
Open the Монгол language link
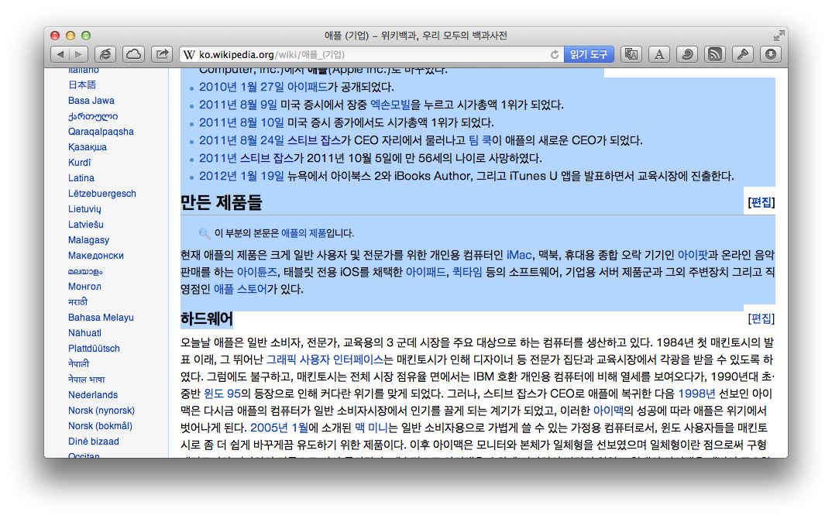[x=84, y=287]
